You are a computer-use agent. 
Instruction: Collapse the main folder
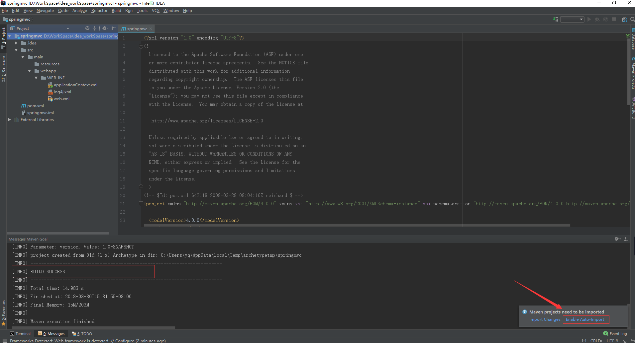click(x=23, y=57)
